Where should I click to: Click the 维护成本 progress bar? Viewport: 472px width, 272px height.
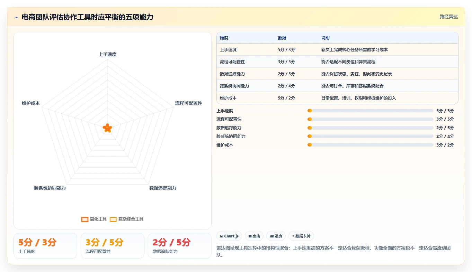(370, 145)
